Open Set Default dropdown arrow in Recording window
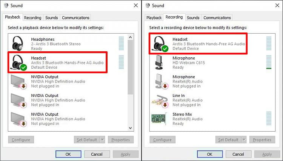Image resolution: width=283 pixels, height=161 pixels. [244, 140]
